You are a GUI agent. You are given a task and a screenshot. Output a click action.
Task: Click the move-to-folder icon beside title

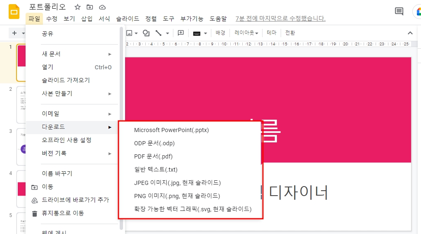[x=90, y=7]
